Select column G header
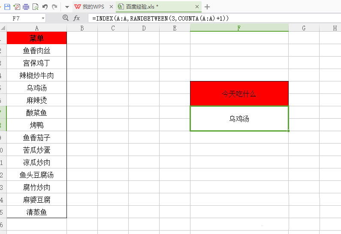The height and width of the screenshot is (234, 341). tap(304, 28)
